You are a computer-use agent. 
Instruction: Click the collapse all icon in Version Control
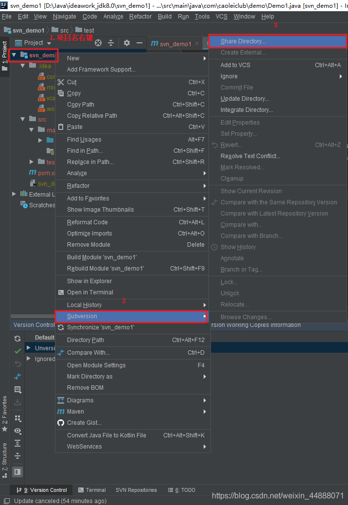(x=17, y=456)
